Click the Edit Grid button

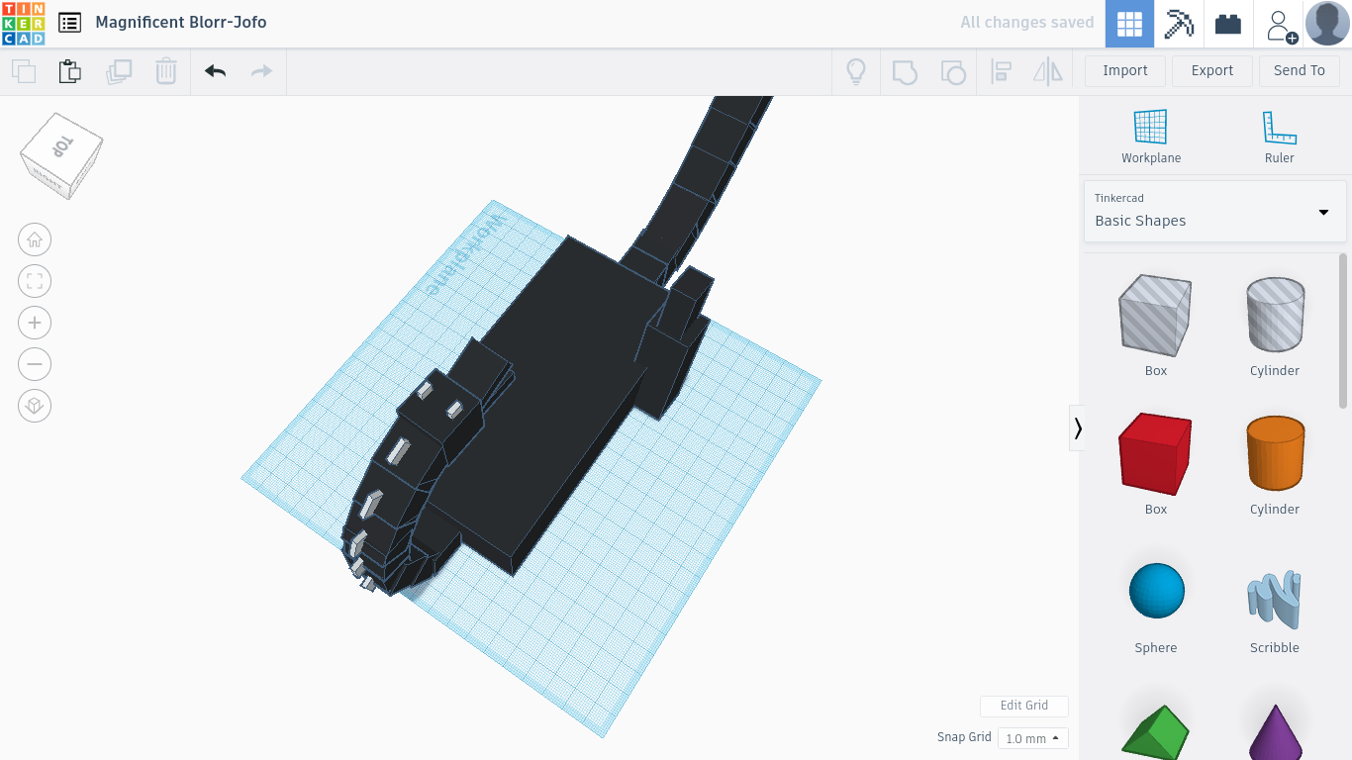point(1024,706)
